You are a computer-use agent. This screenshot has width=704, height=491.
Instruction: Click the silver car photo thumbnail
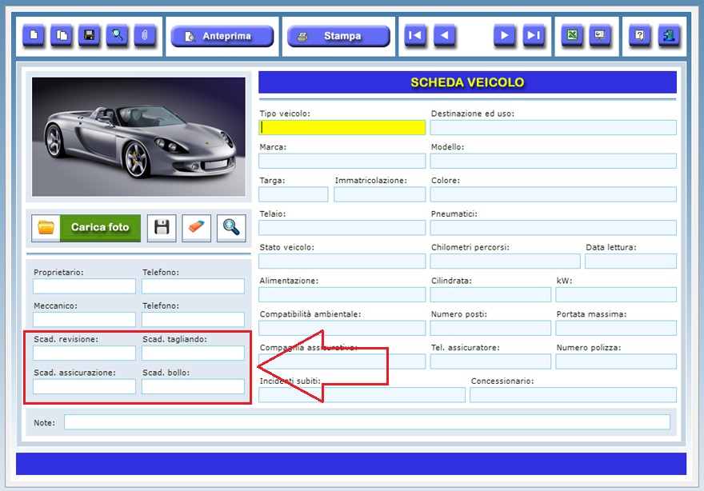[x=138, y=135]
